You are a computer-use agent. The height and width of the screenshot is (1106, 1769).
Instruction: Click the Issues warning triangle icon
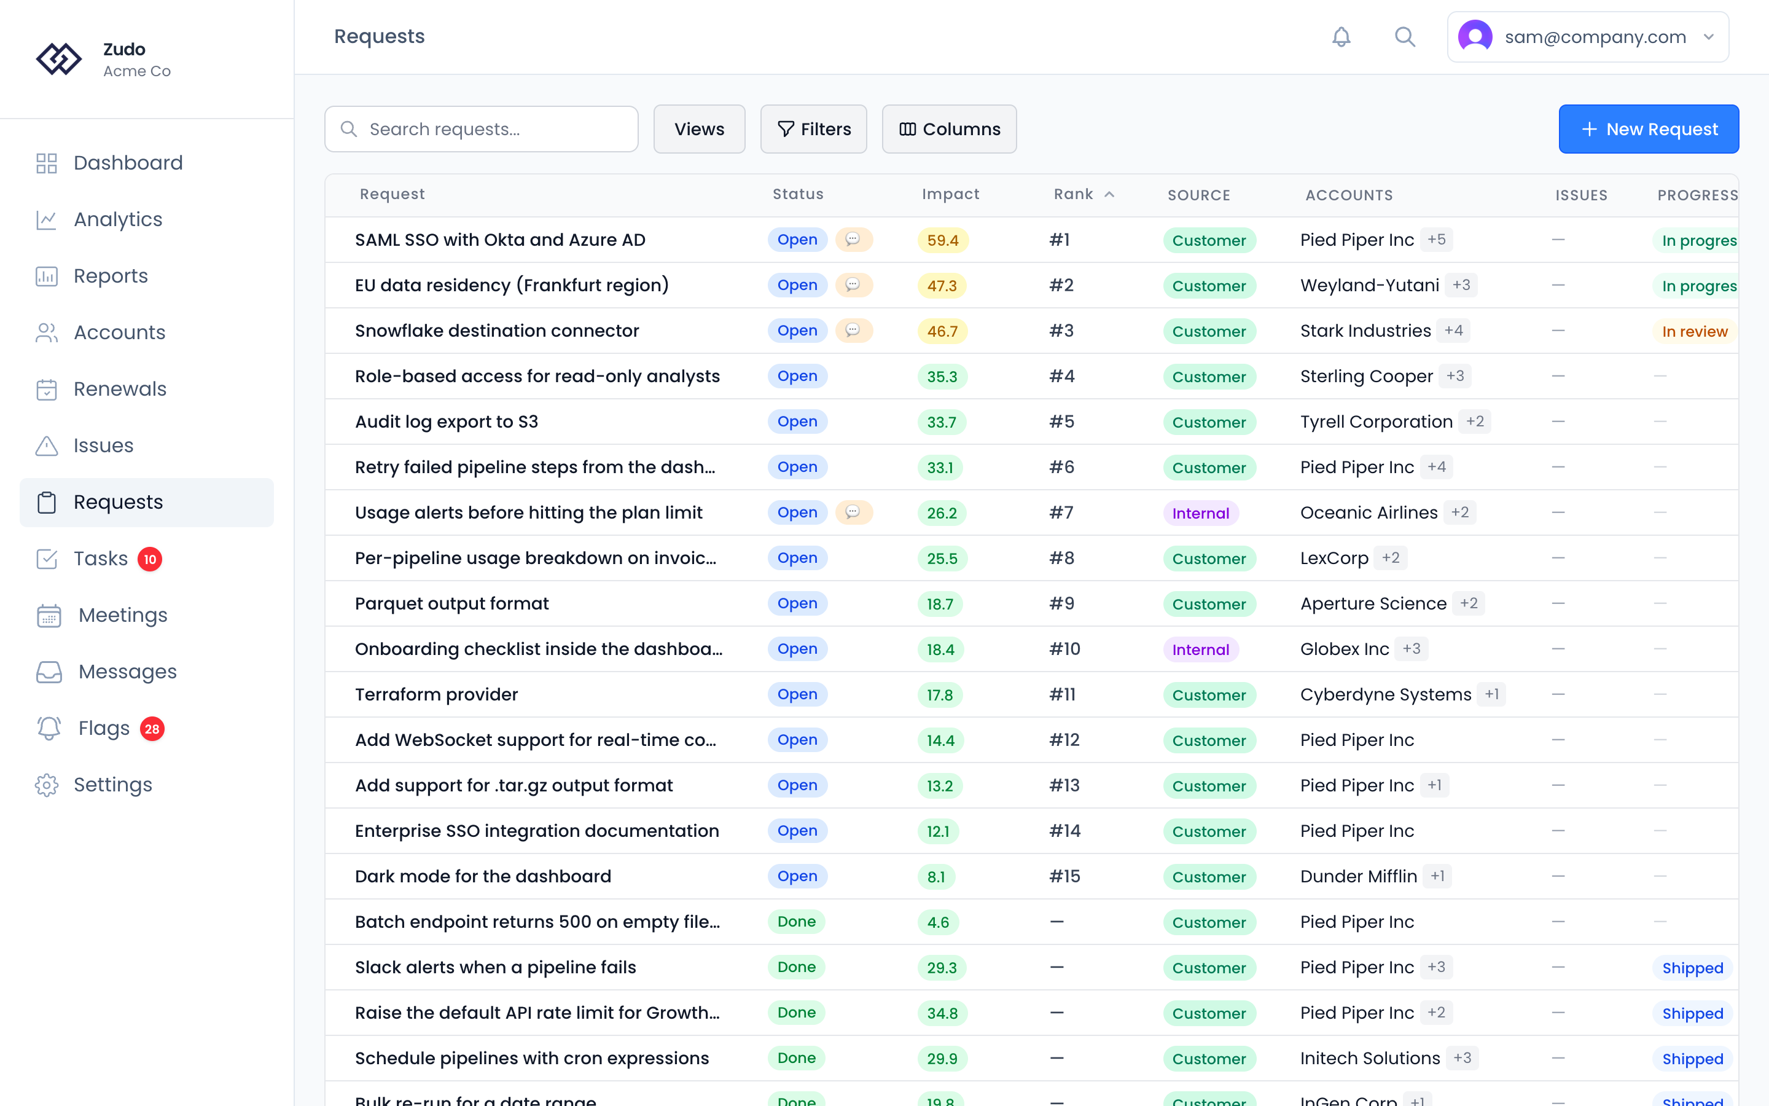(47, 445)
